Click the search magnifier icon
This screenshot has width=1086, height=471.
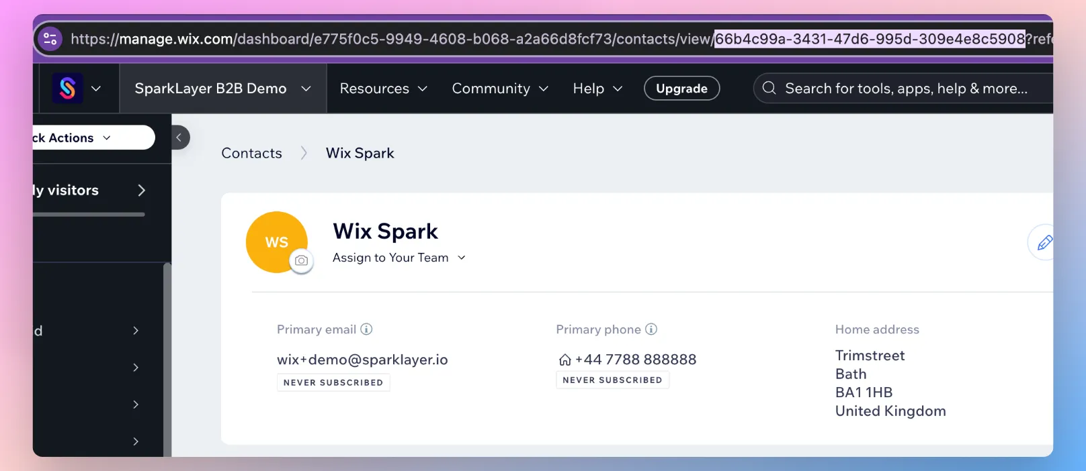[769, 88]
